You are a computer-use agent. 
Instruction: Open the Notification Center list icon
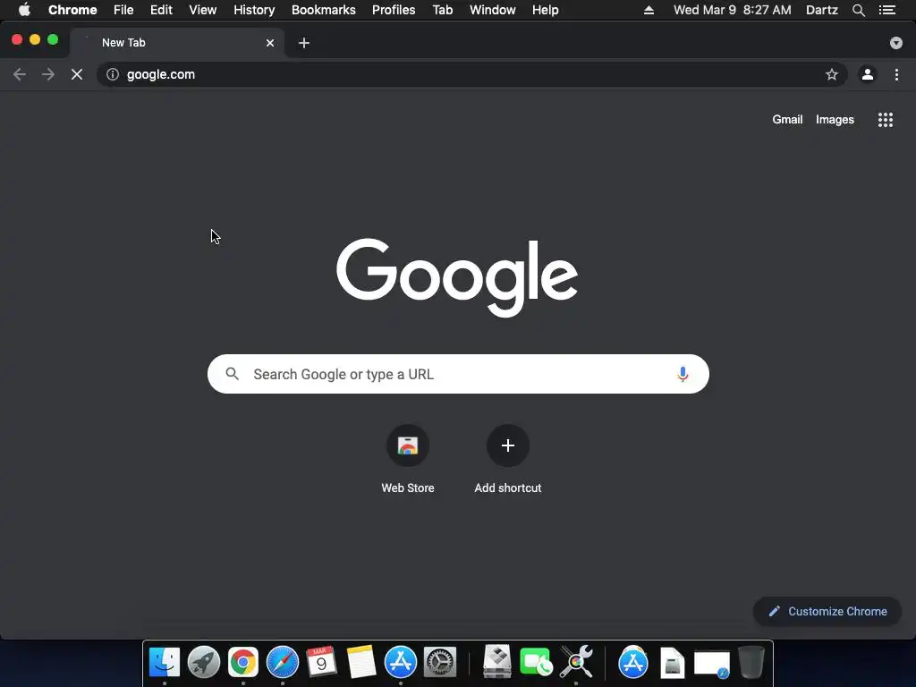pyautogui.click(x=887, y=10)
